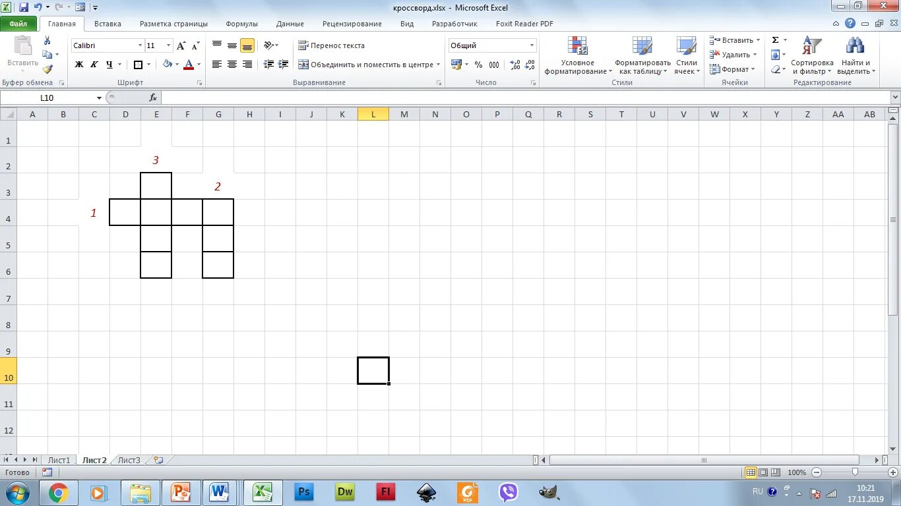901x506 pixels.
Task: Click Вставить cells button
Action: coord(734,40)
